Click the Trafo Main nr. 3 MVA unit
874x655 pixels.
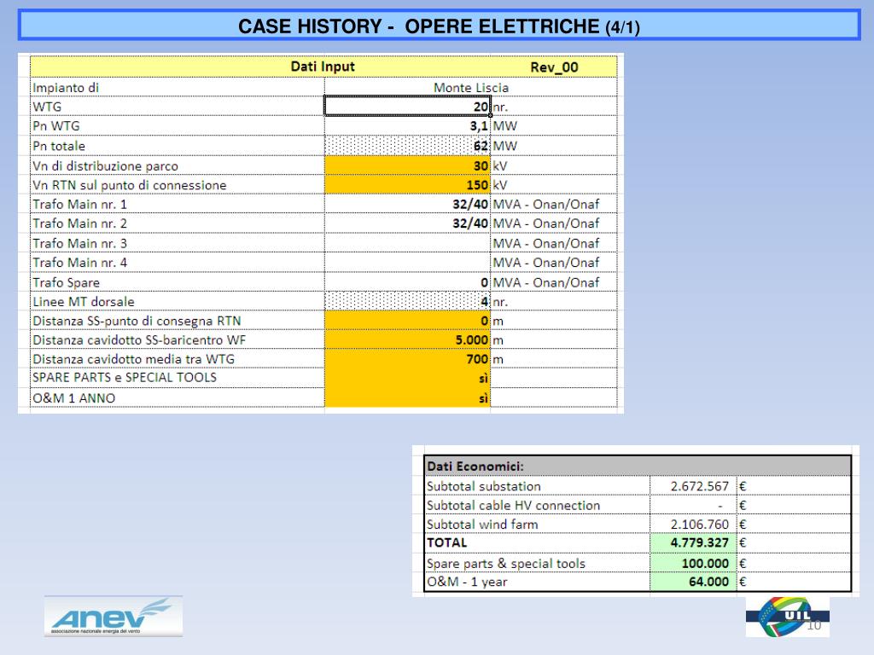pyautogui.click(x=545, y=243)
